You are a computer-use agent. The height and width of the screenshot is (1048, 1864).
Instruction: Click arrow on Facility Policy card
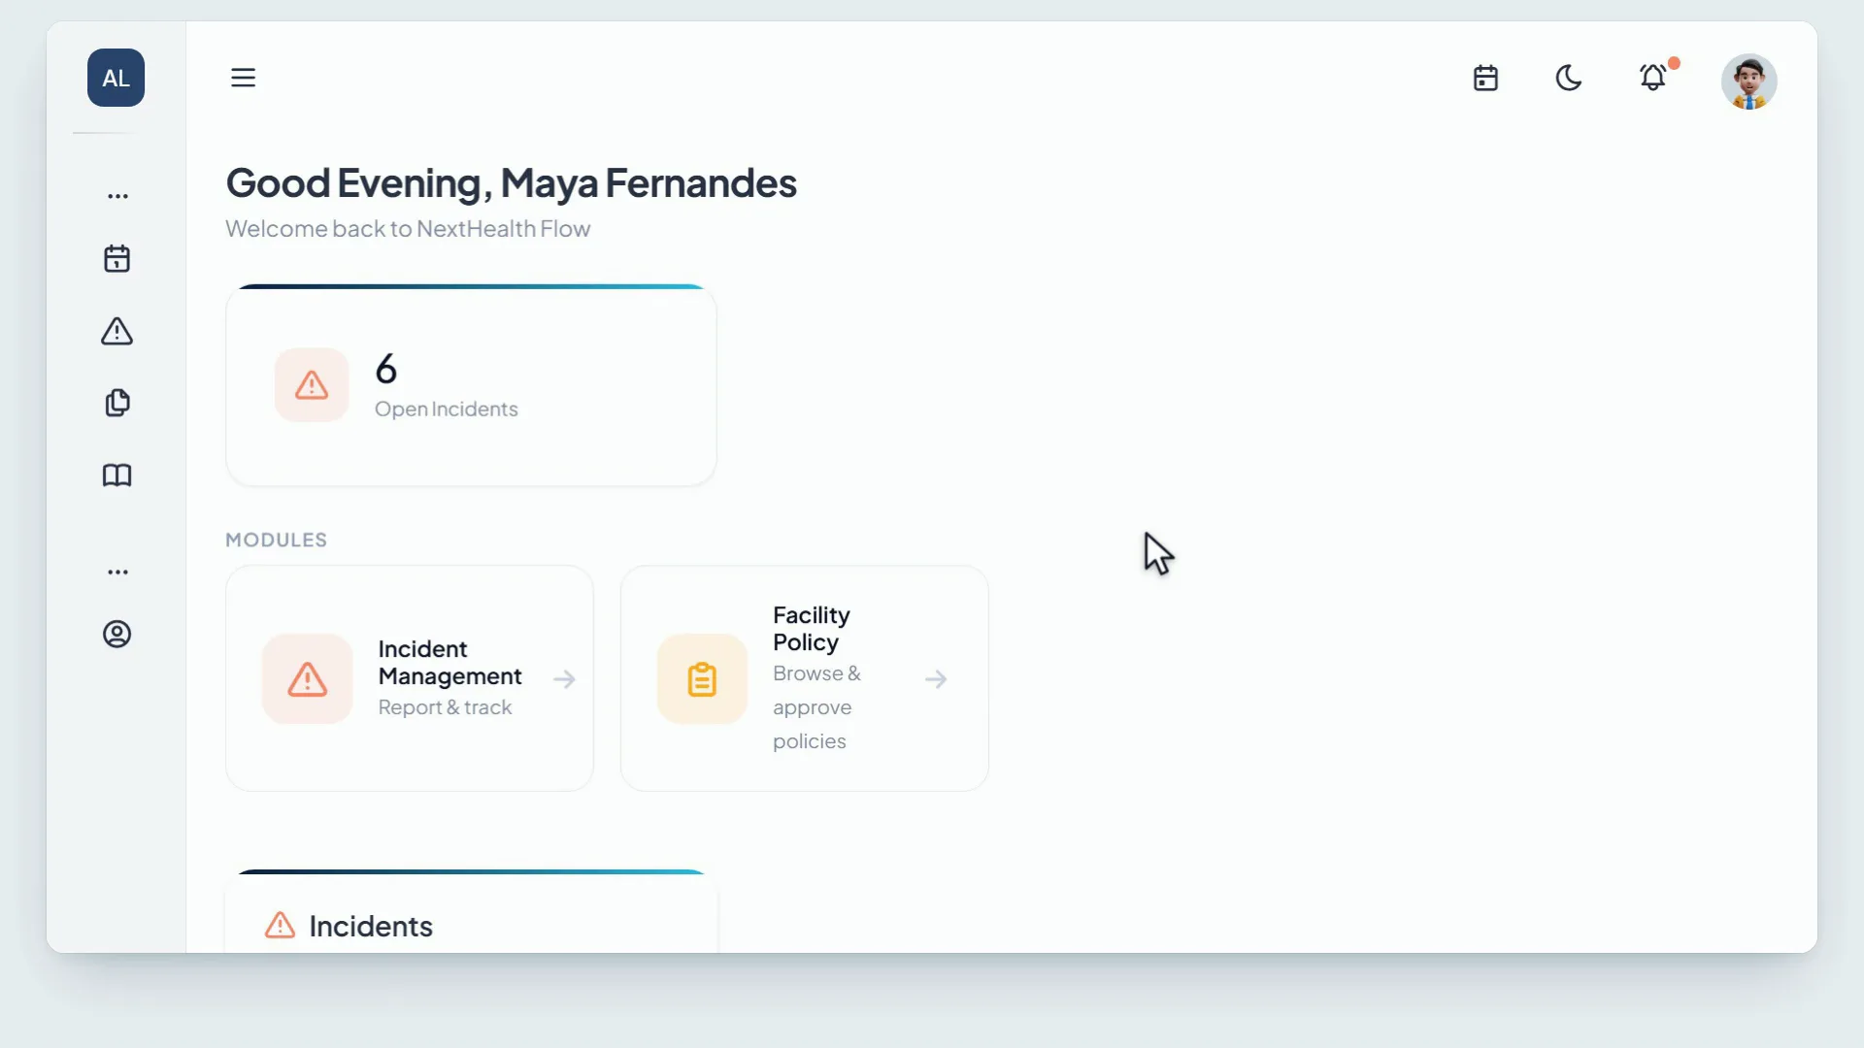pyautogui.click(x=936, y=679)
